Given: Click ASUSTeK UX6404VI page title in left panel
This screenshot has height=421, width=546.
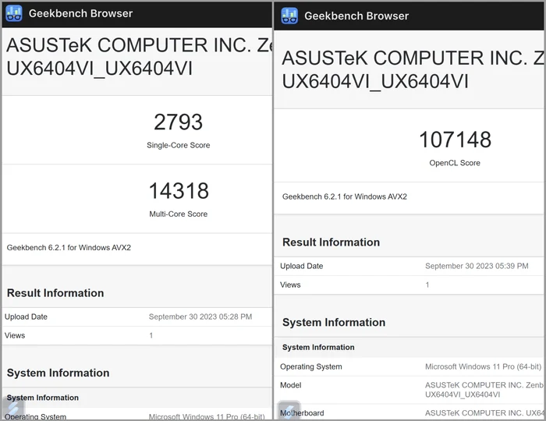Looking at the screenshot, I should pyautogui.click(x=139, y=56).
